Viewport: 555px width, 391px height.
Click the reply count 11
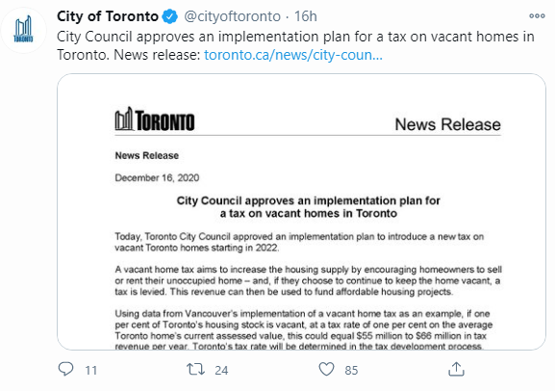pyautogui.click(x=91, y=371)
